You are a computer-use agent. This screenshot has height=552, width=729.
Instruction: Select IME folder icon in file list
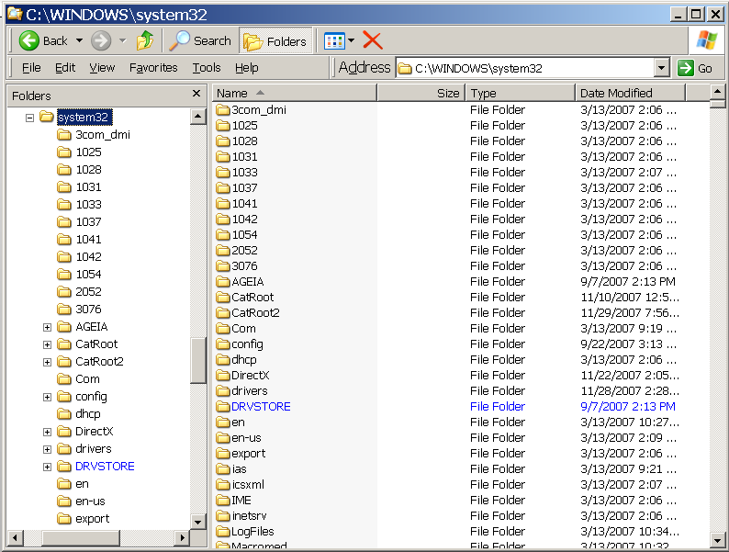tap(223, 501)
